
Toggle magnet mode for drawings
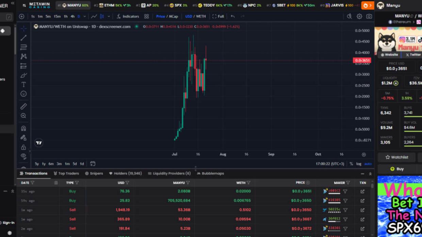click(x=23, y=128)
